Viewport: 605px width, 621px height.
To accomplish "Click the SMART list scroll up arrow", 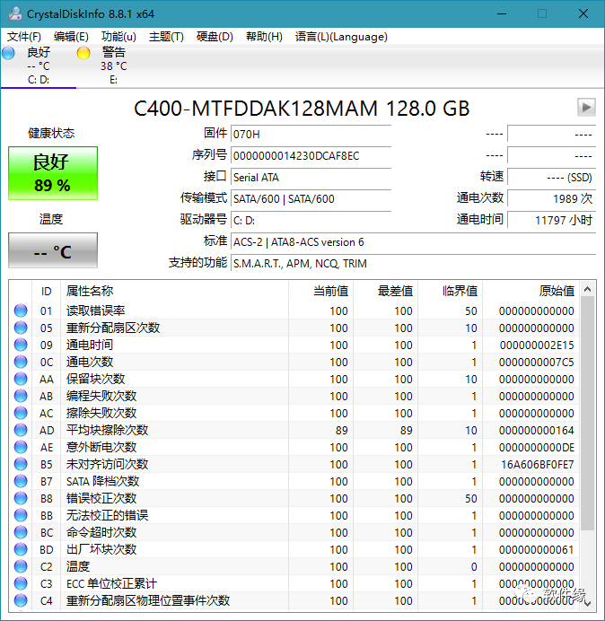I will coord(588,290).
